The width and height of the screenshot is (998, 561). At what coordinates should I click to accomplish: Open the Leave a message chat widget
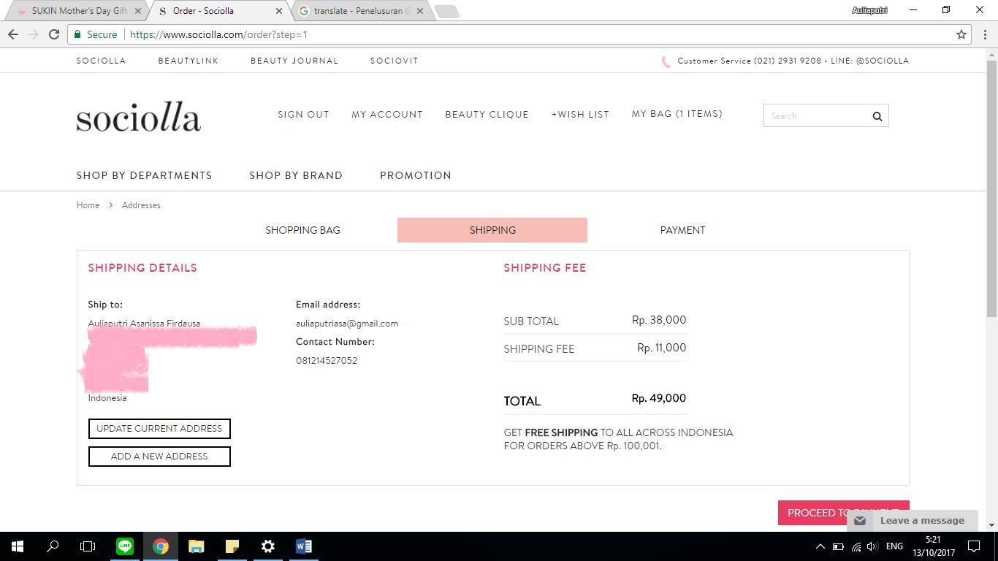(x=913, y=521)
